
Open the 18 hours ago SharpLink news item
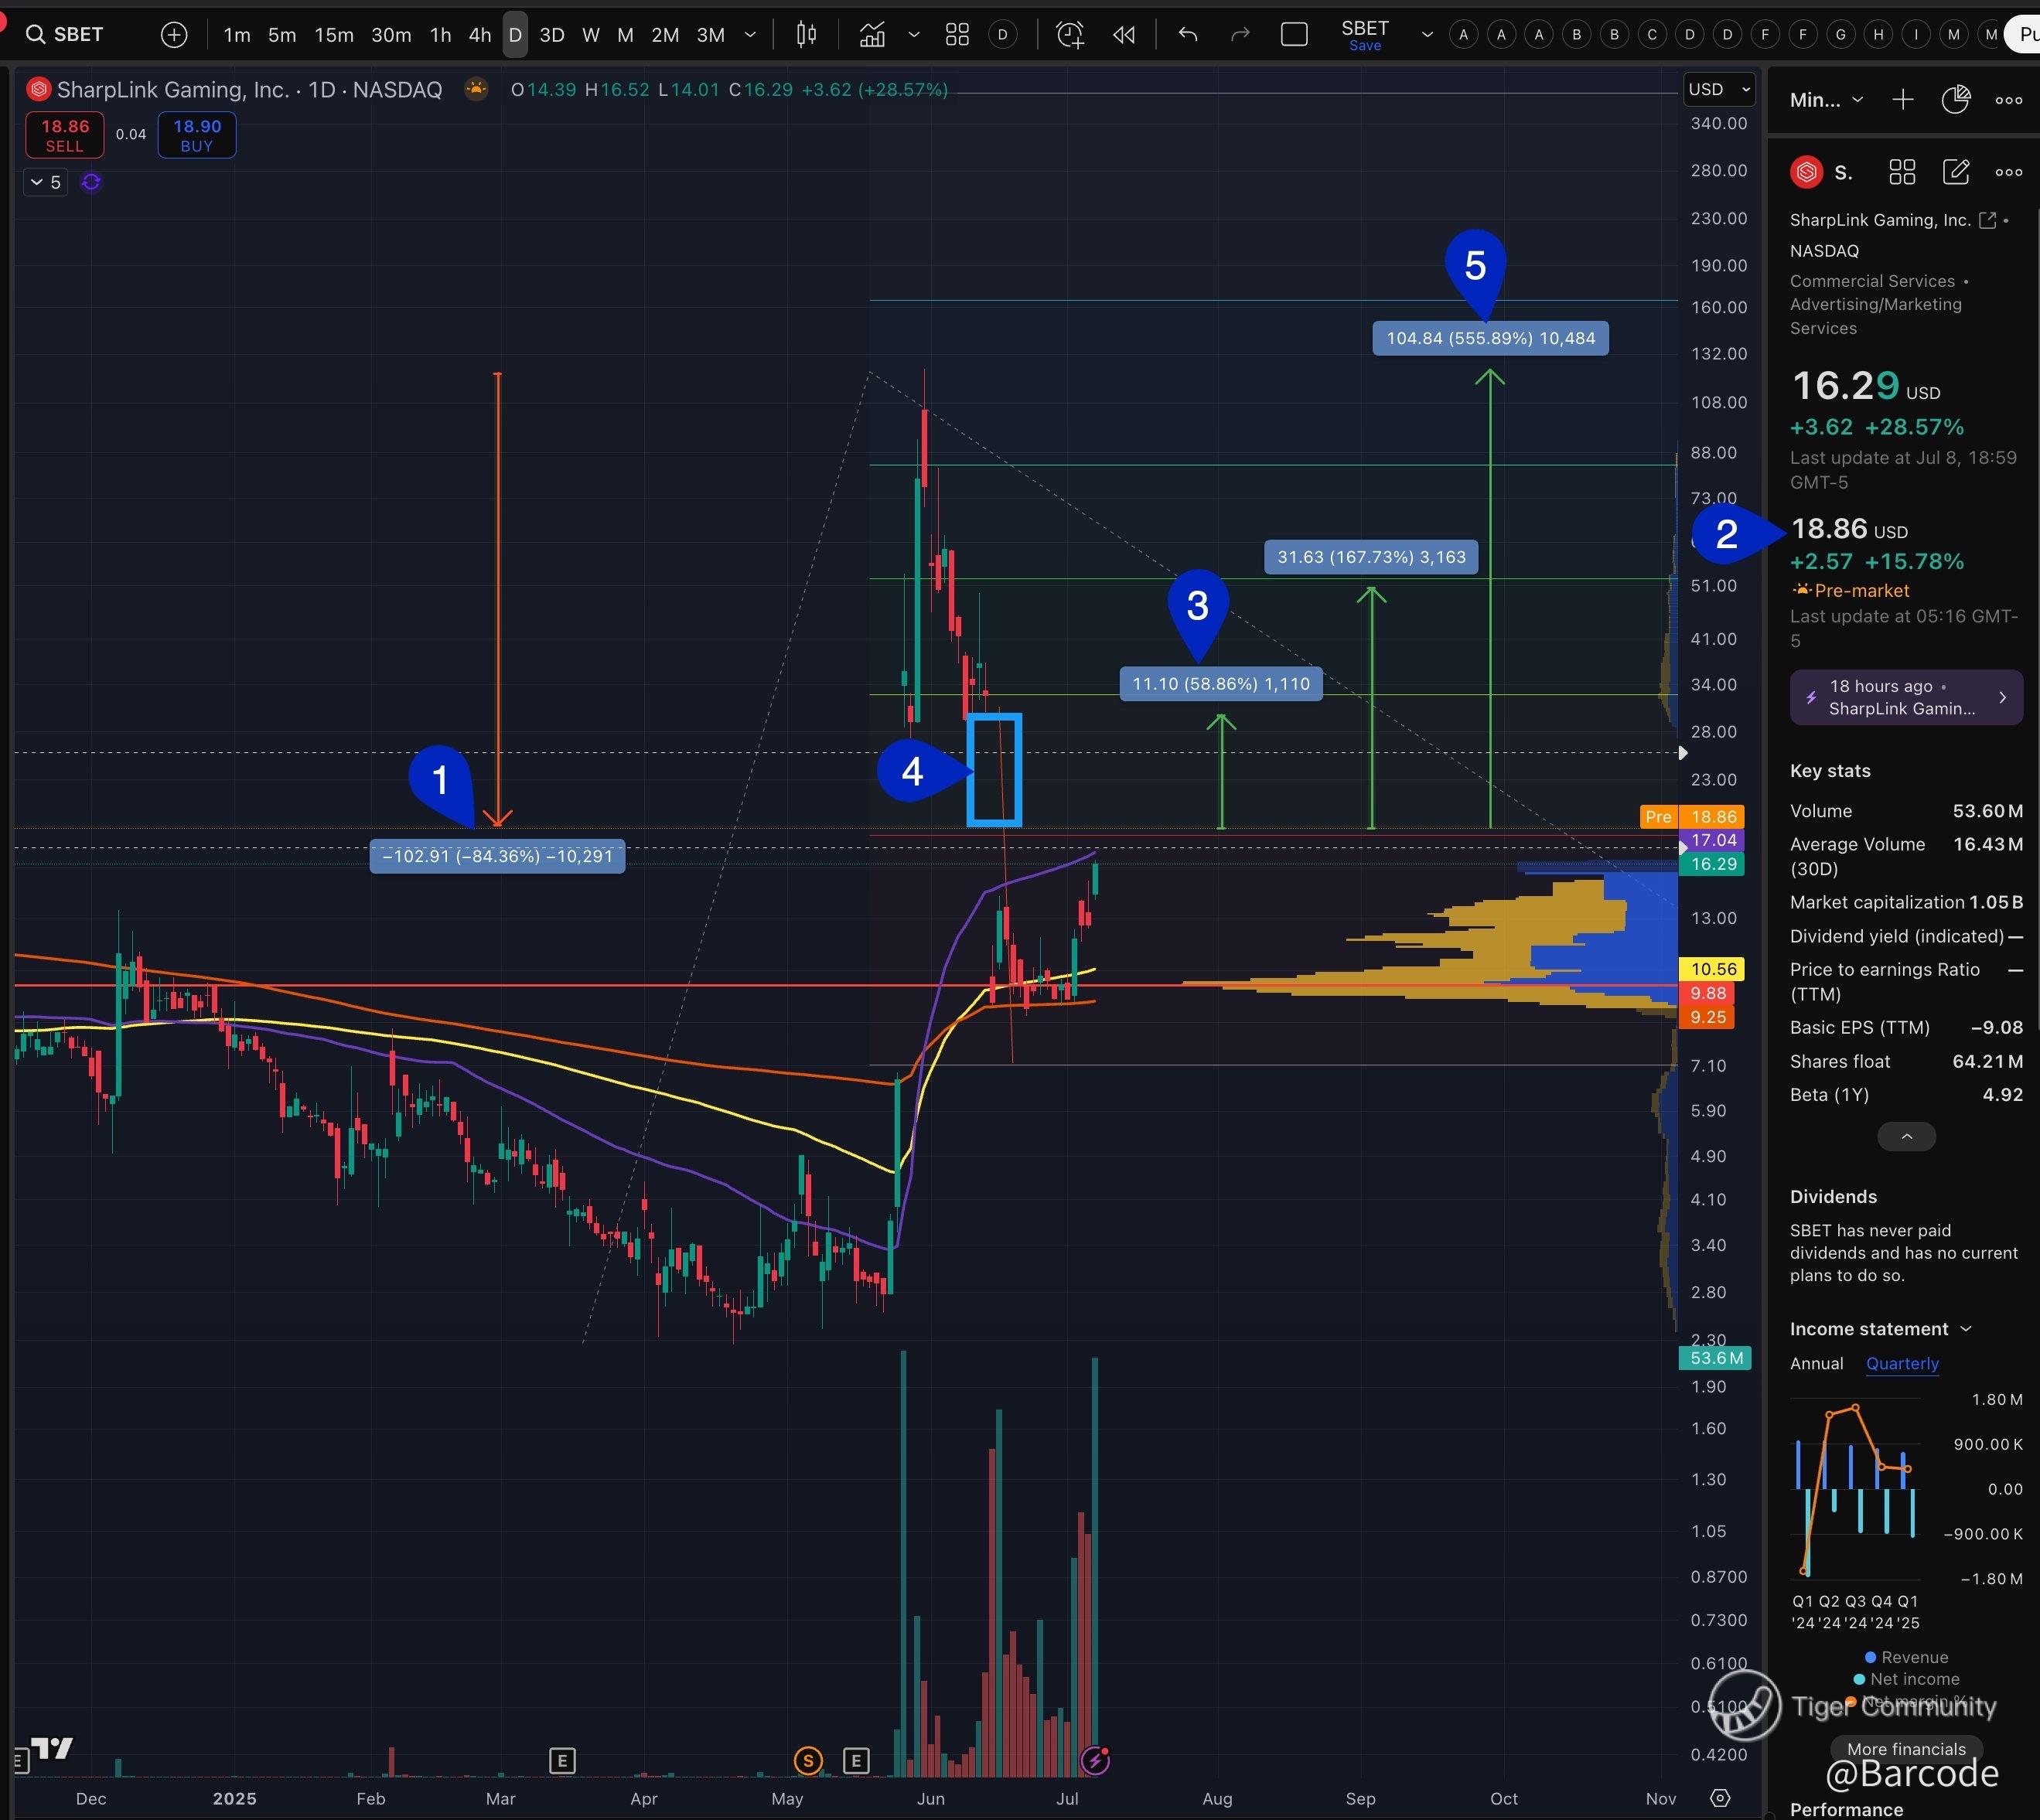[x=1906, y=697]
